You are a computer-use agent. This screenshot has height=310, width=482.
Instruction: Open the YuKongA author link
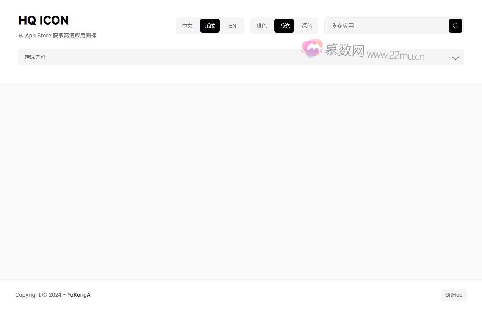79,295
